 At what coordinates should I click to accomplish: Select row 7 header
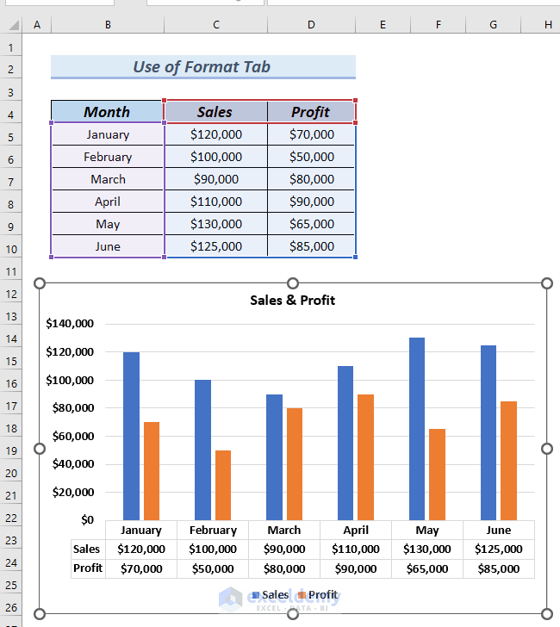click(12, 180)
